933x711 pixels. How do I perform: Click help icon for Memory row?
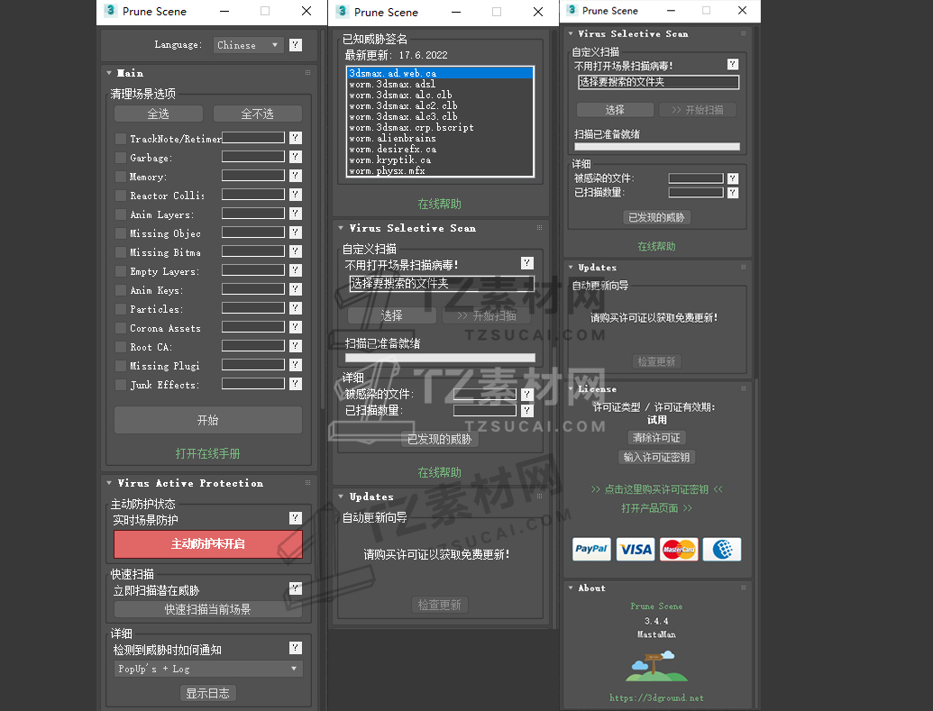pos(295,176)
